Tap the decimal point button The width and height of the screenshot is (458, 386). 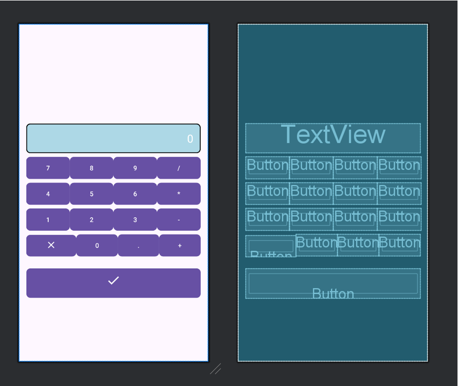(x=138, y=246)
